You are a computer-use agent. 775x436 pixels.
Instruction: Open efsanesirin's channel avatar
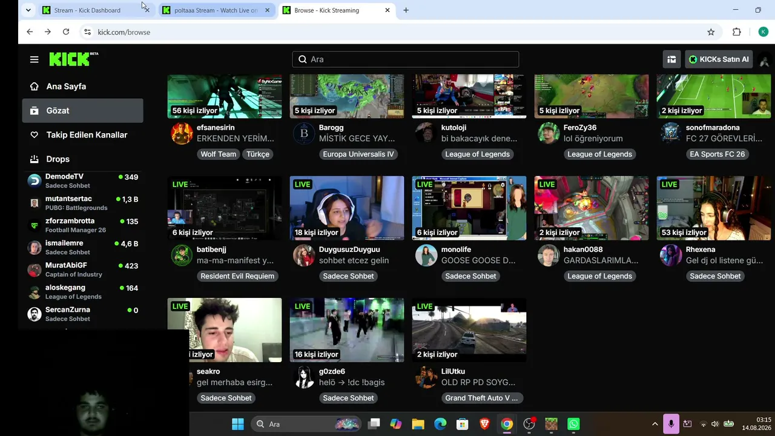[182, 133]
